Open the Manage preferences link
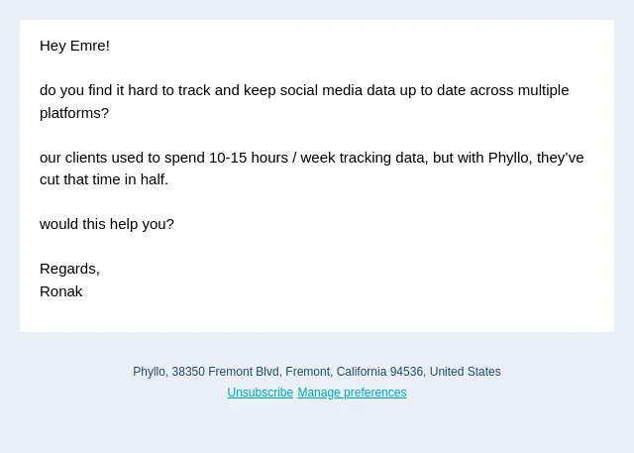The height and width of the screenshot is (453, 634). point(352,393)
